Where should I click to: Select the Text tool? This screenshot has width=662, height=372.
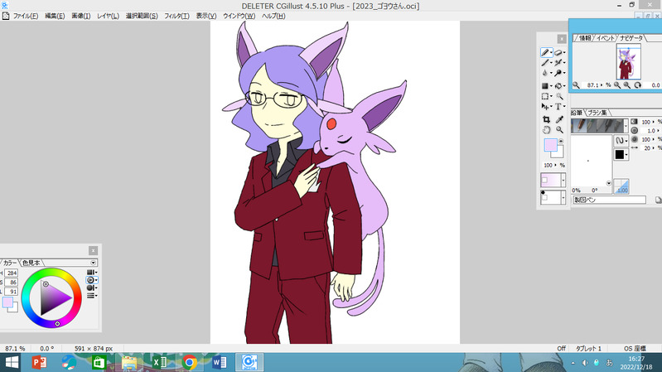(558, 106)
